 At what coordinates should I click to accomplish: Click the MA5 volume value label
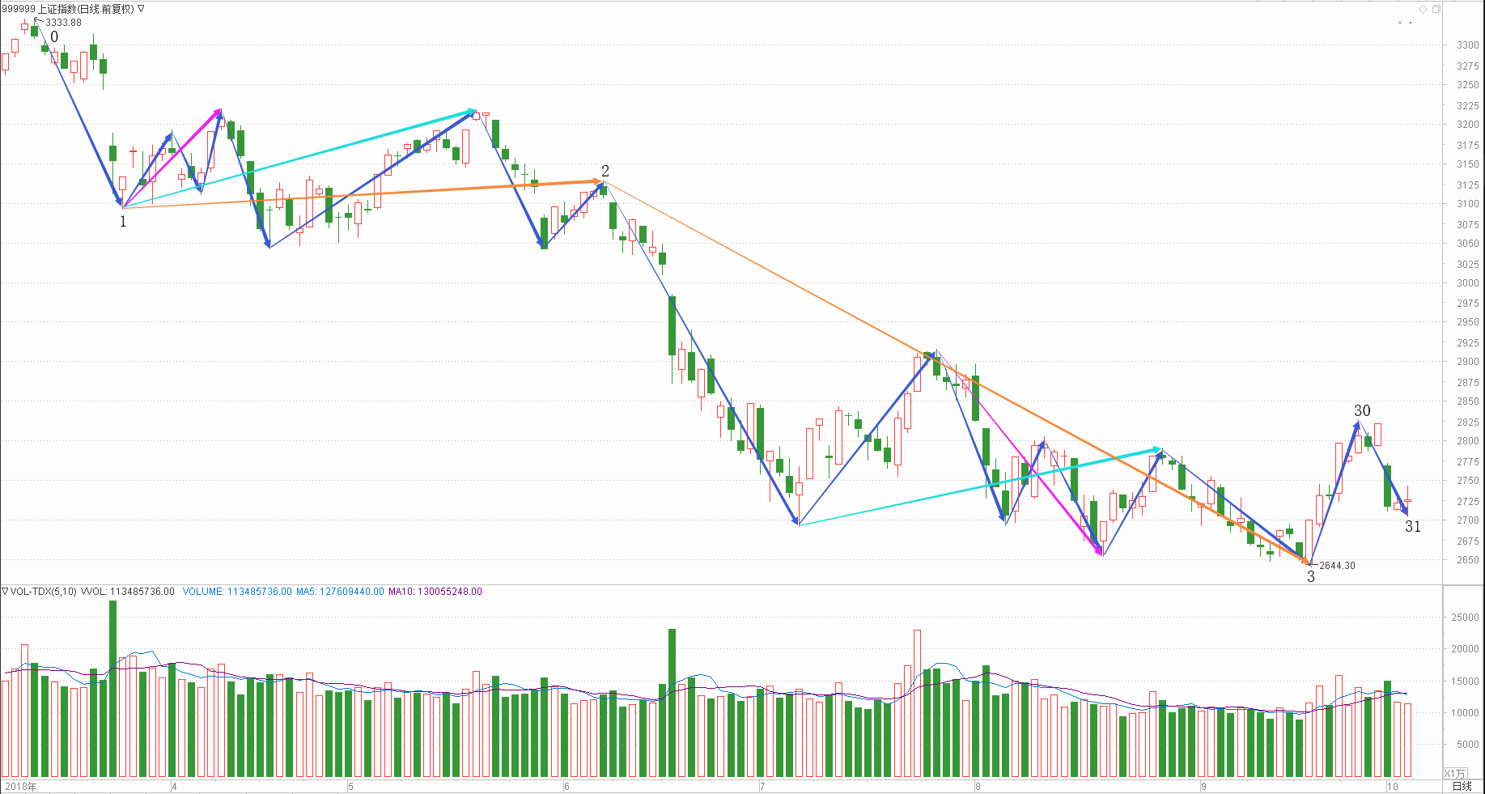340,592
